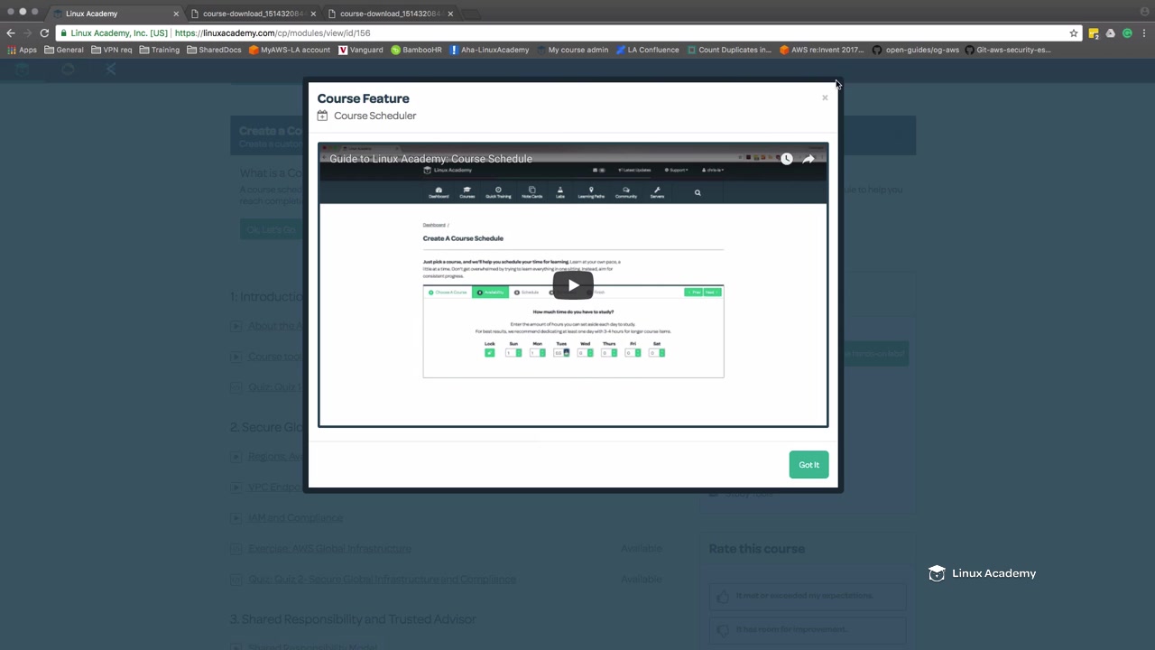Go back using the browser back arrow

11,32
